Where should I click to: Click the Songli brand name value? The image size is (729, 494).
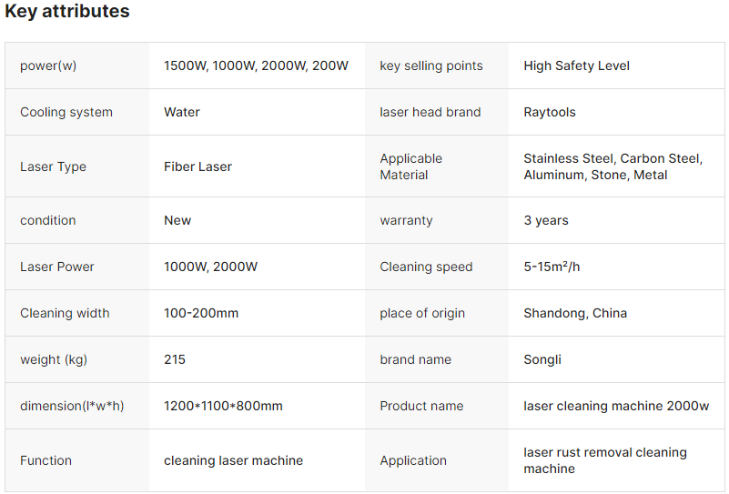coord(542,359)
